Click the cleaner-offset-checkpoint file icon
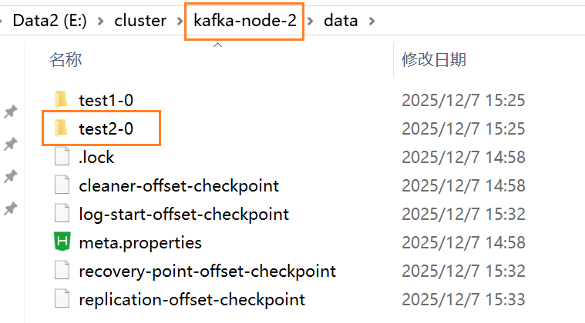Viewport: 585px width, 323px height. coord(62,186)
